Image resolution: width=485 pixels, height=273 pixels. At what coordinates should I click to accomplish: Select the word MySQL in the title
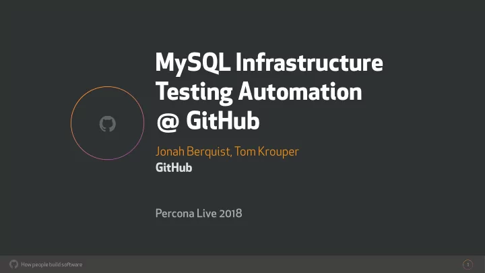point(193,64)
